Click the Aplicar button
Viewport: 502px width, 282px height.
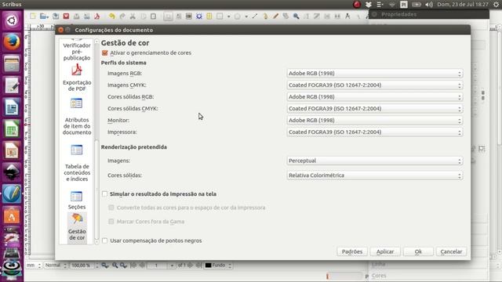(385, 251)
